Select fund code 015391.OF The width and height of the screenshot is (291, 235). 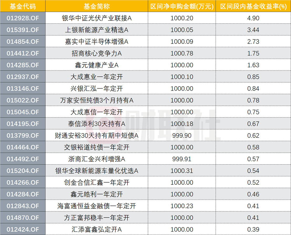pos(23,30)
